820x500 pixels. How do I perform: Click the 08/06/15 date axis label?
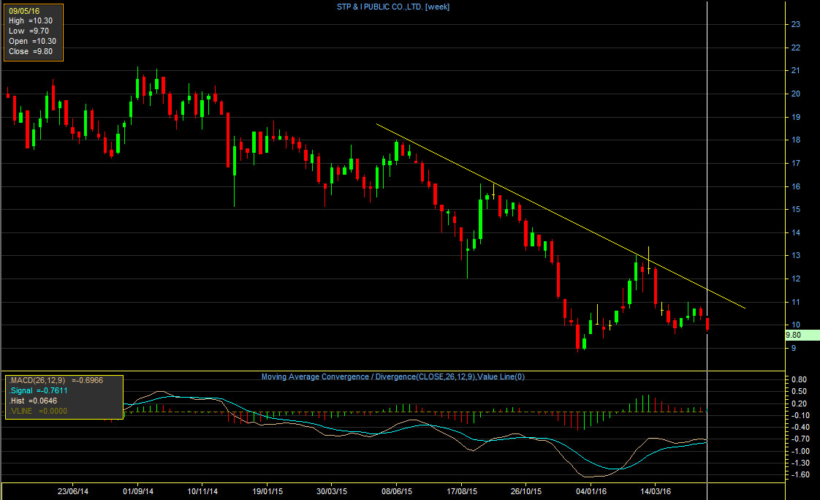point(396,491)
